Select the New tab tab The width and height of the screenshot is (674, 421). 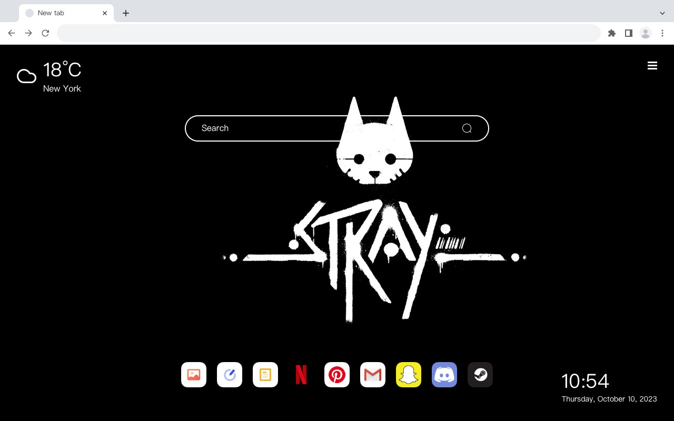tap(66, 13)
